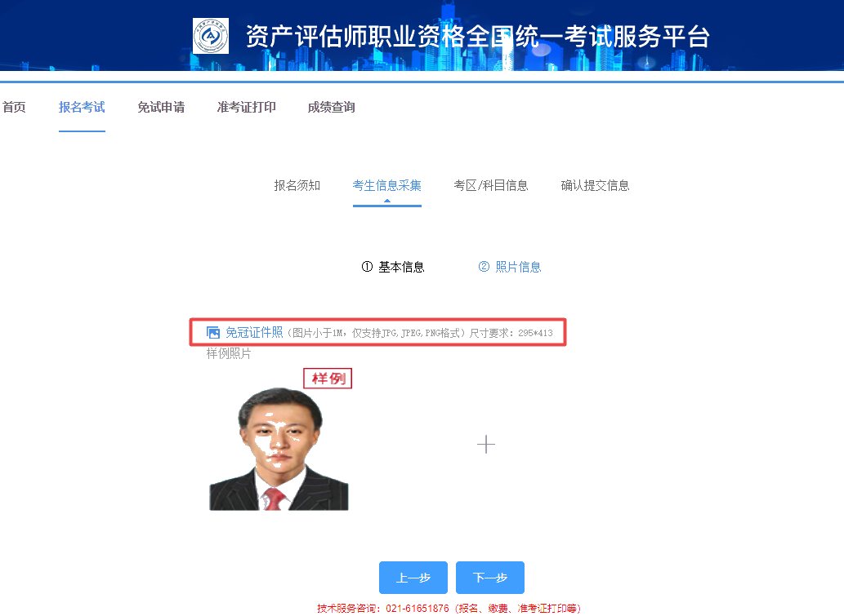Click the 下一步 button
The image size is (844, 616).
(x=489, y=577)
